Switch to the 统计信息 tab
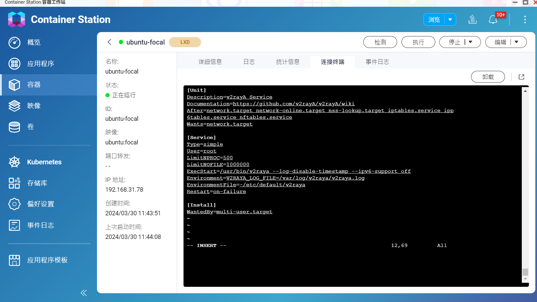 tap(288, 62)
